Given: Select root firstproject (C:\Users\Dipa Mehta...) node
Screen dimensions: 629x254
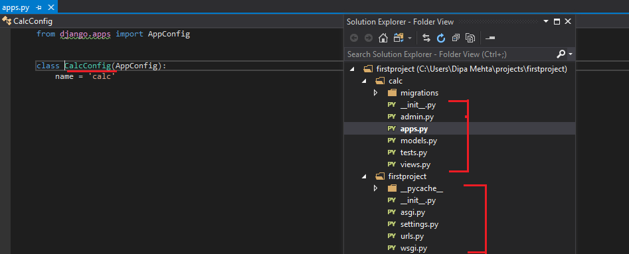Looking at the screenshot, I should pyautogui.click(x=472, y=69).
